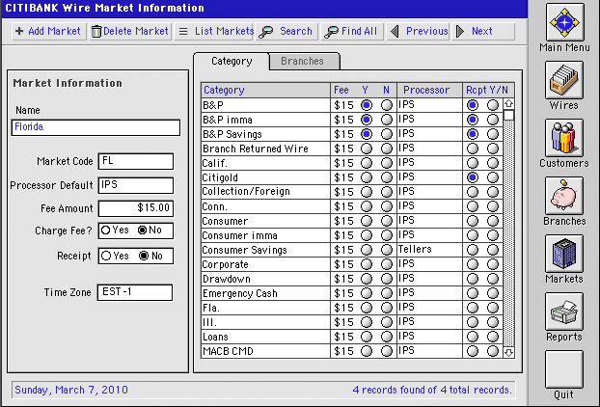
Task: Select No for Charge Fee
Action: click(143, 231)
